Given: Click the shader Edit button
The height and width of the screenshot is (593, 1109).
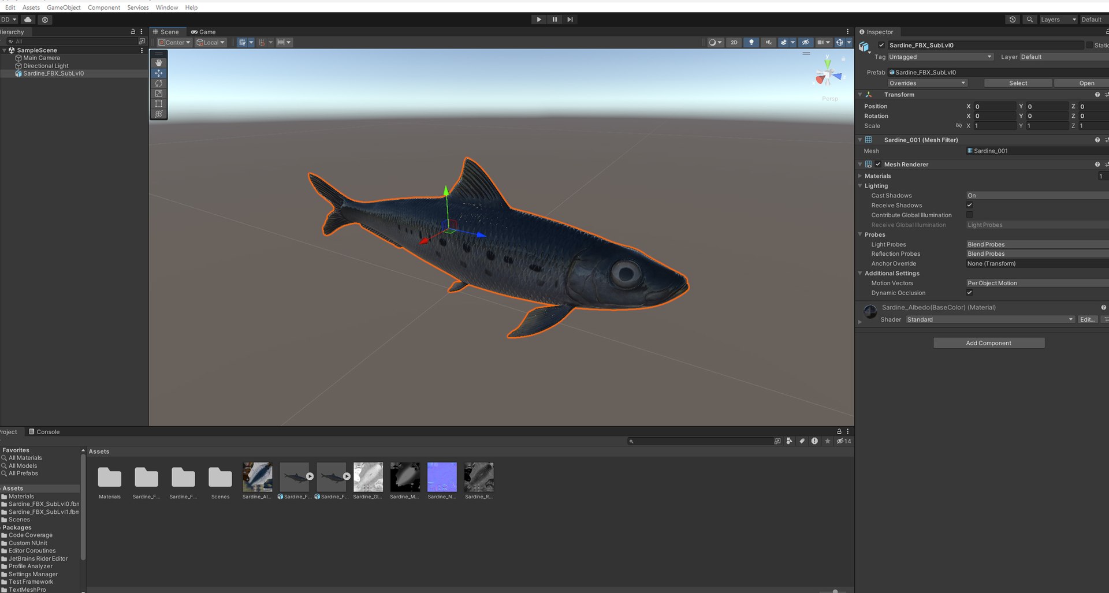Looking at the screenshot, I should pyautogui.click(x=1087, y=319).
